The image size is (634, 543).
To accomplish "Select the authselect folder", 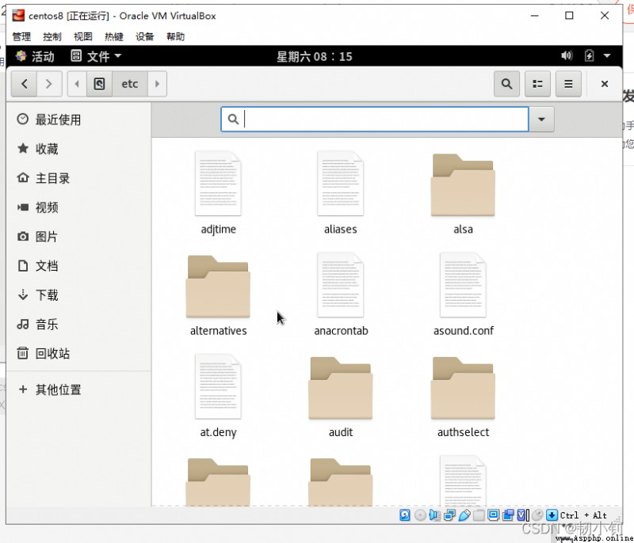I will tap(463, 397).
